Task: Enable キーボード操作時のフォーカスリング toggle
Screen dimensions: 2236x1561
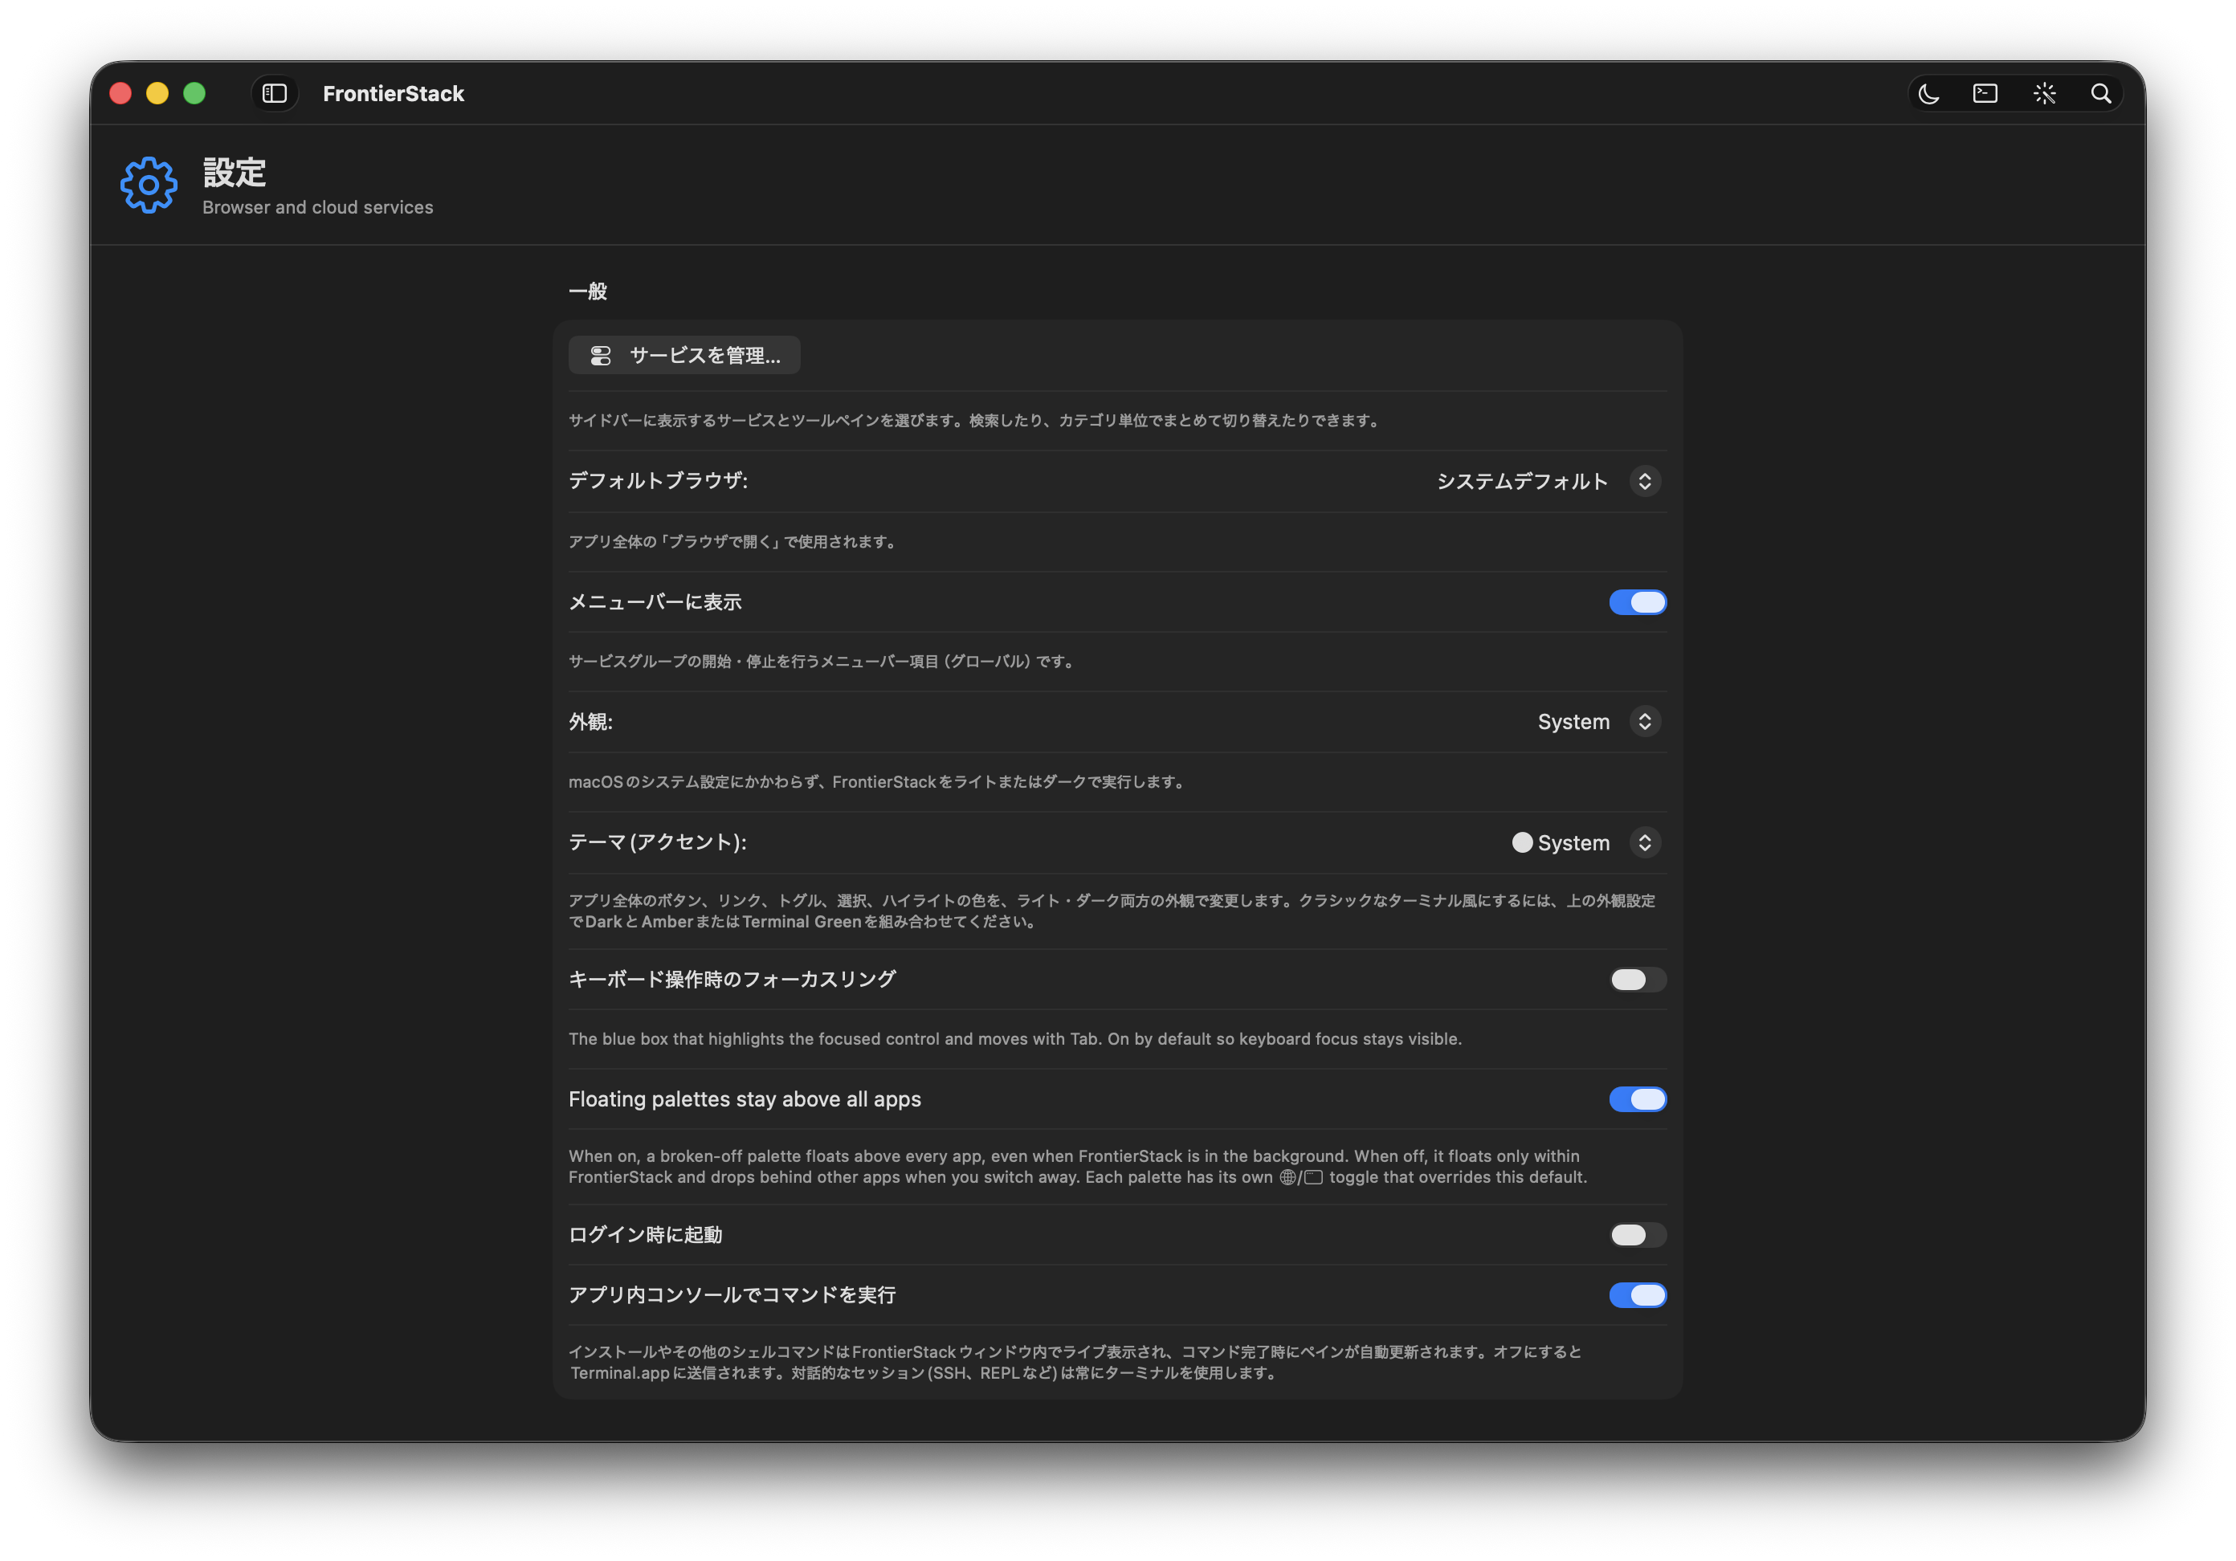Action: (1637, 979)
